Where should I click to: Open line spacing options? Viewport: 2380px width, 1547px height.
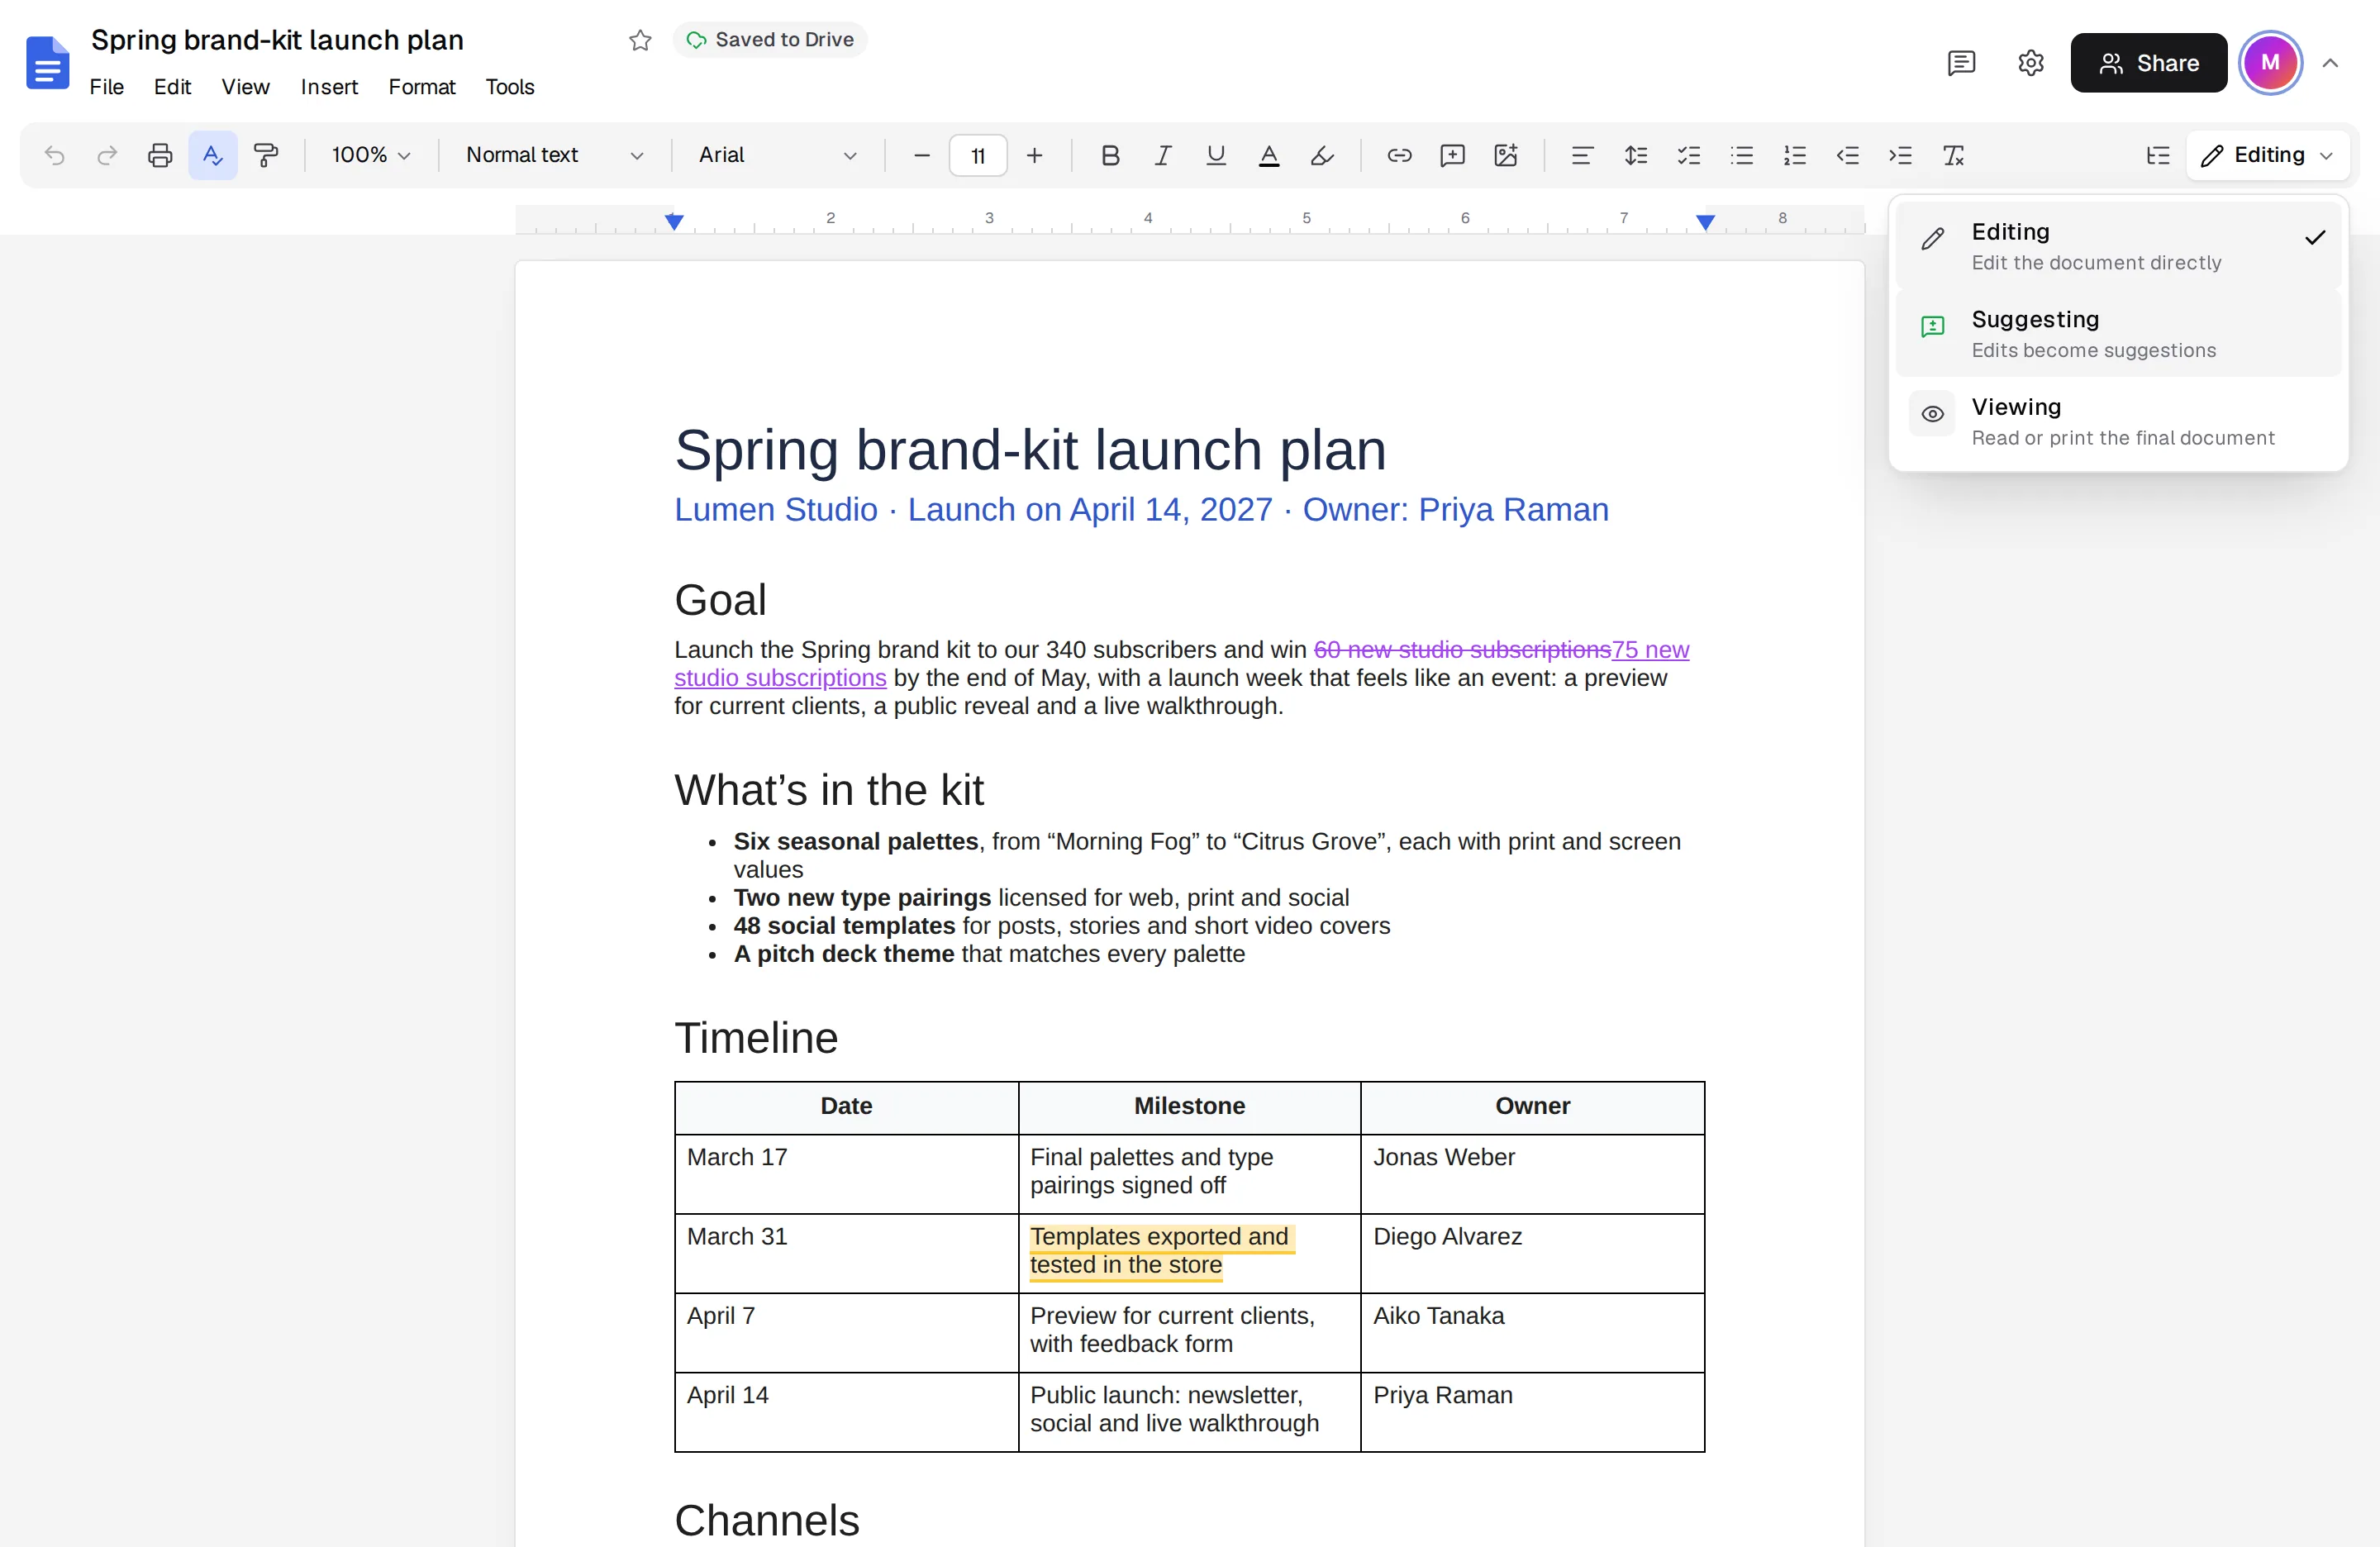[1636, 155]
